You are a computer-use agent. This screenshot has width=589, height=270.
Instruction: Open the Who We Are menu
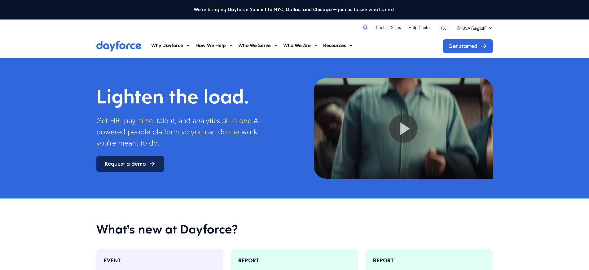click(x=297, y=46)
